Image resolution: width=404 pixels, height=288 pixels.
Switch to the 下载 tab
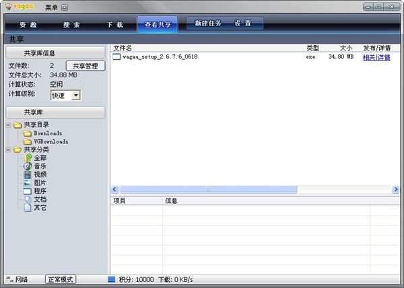114,24
